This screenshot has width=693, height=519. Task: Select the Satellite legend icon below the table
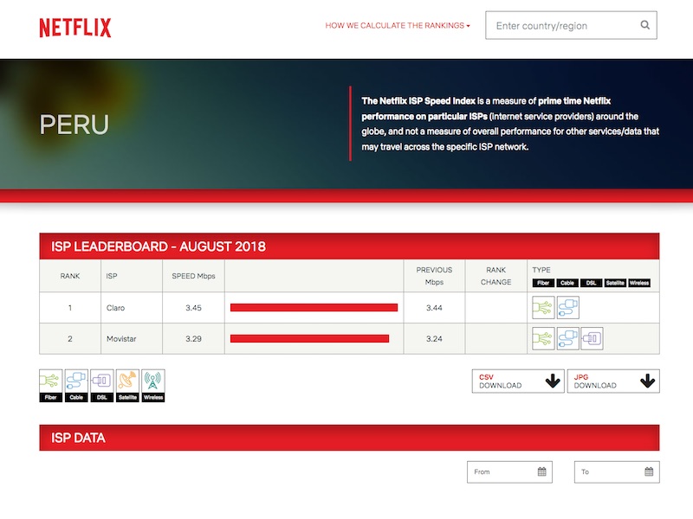coord(127,386)
